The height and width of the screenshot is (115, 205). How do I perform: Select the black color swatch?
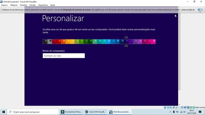tap(45, 42)
